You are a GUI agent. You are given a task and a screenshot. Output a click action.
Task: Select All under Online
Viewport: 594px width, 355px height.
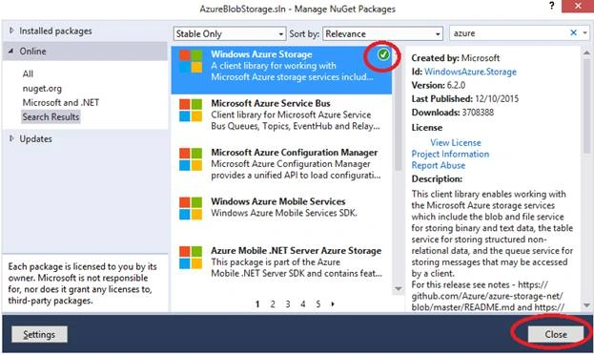coord(28,73)
